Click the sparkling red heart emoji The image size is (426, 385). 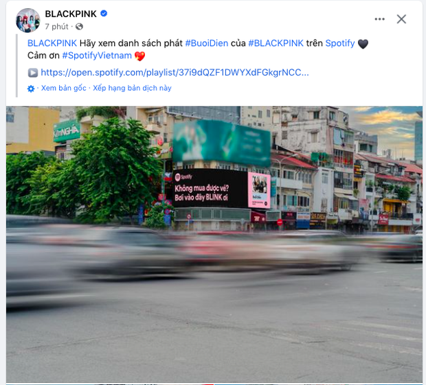[139, 56]
